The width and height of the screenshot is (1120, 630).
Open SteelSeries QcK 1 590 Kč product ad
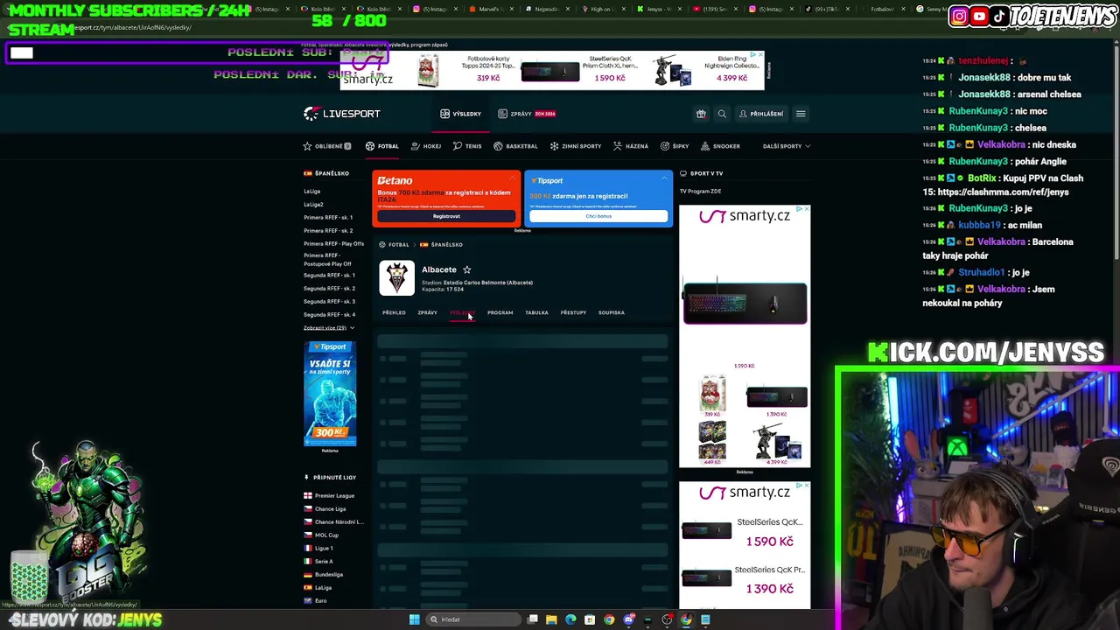point(745,529)
